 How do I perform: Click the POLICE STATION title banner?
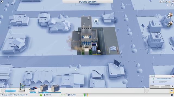(x=88, y=2)
